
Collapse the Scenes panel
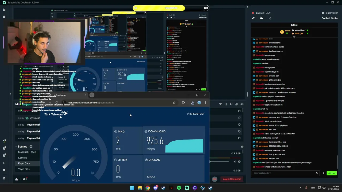click(16, 147)
